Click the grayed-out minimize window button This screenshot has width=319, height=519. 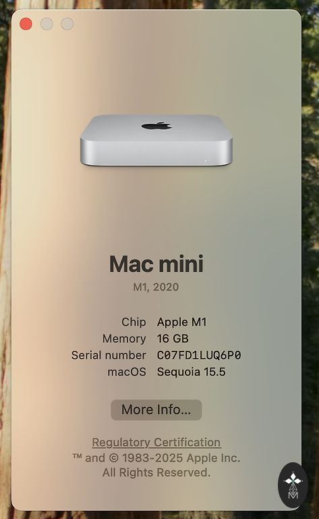pyautogui.click(x=47, y=24)
